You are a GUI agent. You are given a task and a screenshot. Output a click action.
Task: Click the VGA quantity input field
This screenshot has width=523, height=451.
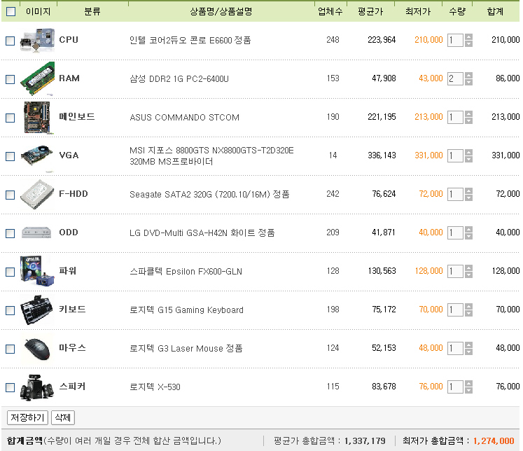(x=455, y=155)
